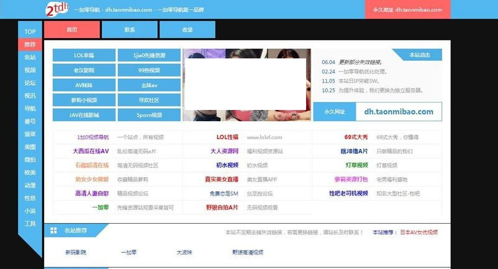Click the 10.25 独立服务器 notice

click(x=372, y=91)
